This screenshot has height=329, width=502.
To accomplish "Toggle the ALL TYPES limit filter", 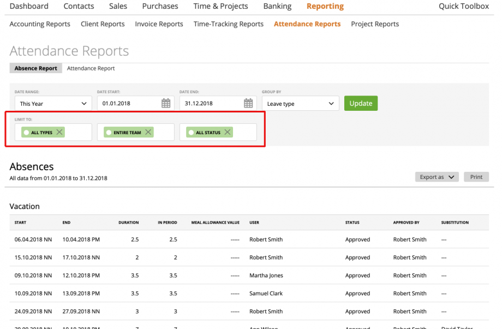I will [41, 132].
